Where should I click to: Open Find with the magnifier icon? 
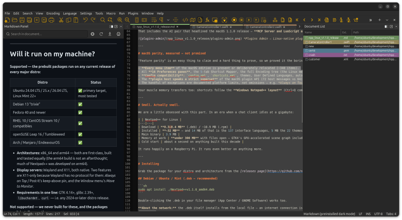103,20
